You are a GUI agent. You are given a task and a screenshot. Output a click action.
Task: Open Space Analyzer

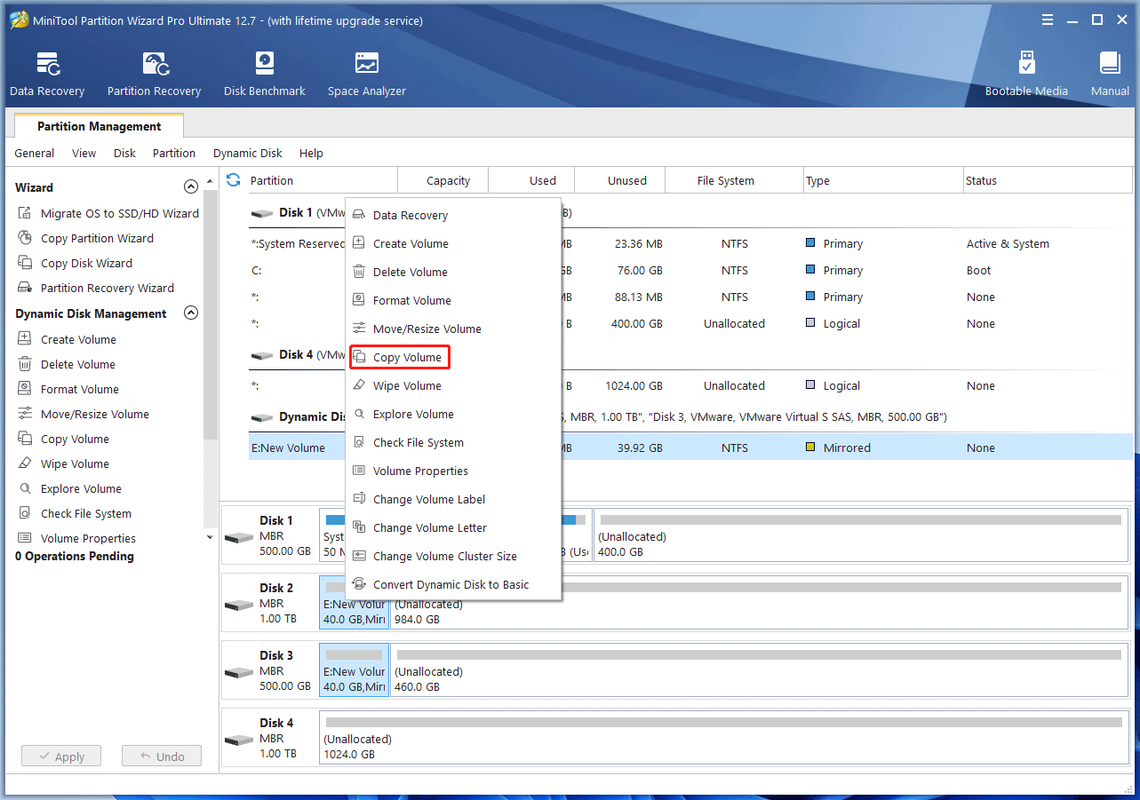click(x=366, y=75)
